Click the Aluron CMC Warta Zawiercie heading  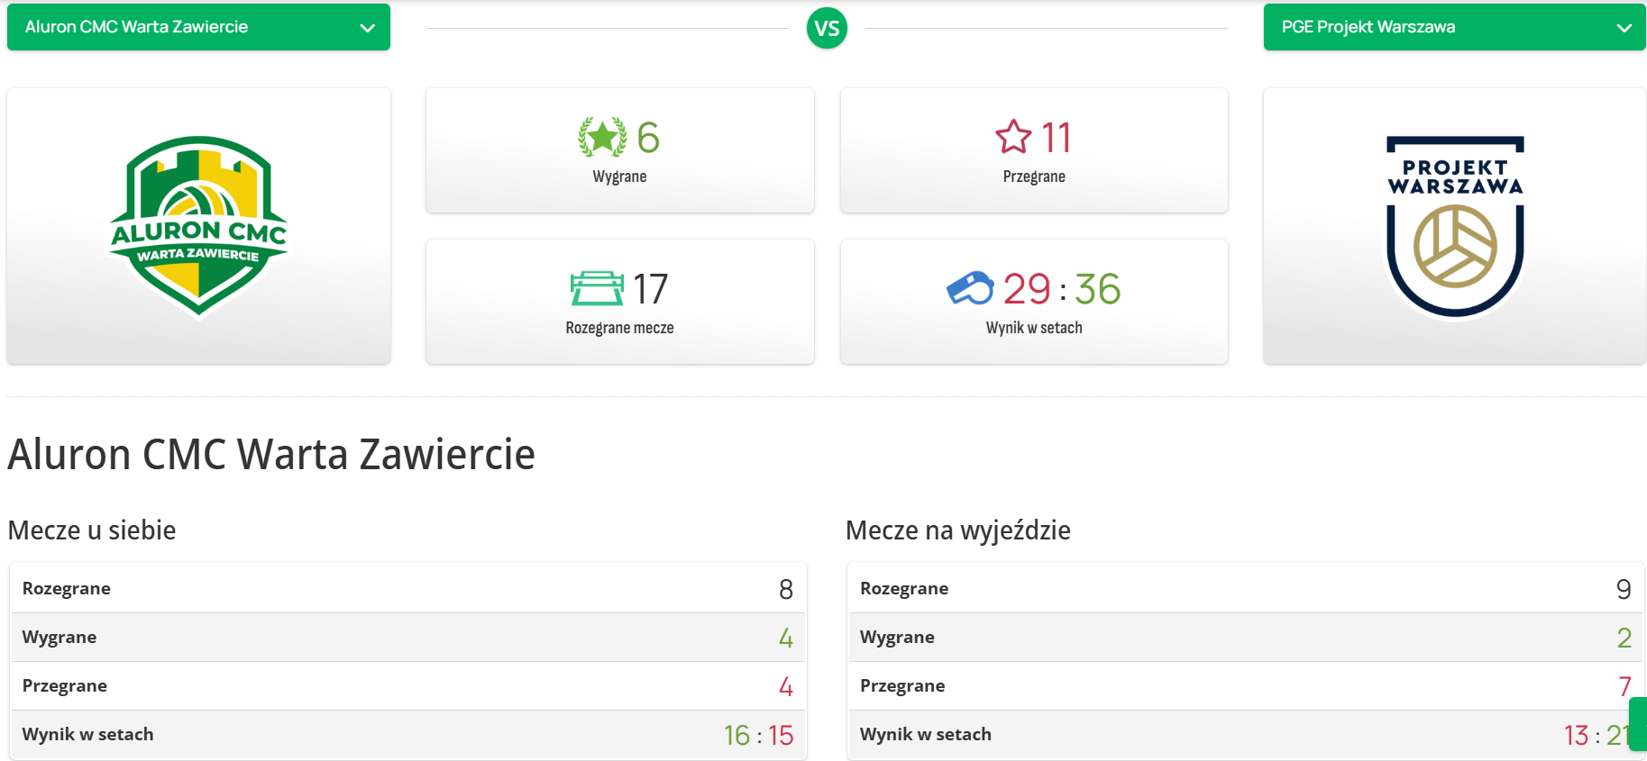tap(271, 454)
